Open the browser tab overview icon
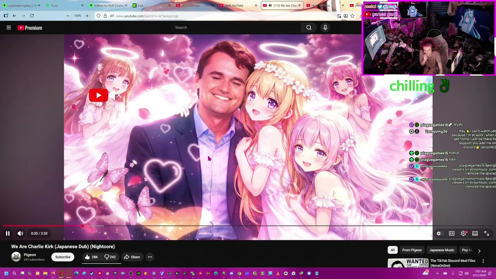The image size is (496, 279). (x=6, y=16)
